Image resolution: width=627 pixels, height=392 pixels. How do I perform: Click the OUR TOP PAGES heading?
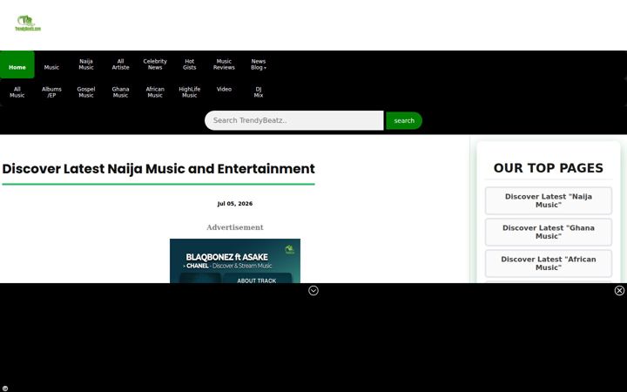pos(549,168)
